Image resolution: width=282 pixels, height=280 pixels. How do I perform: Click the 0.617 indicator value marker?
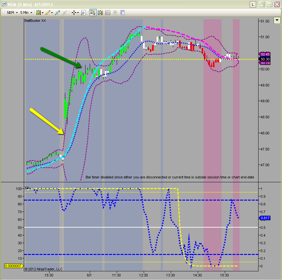[x=265, y=218]
